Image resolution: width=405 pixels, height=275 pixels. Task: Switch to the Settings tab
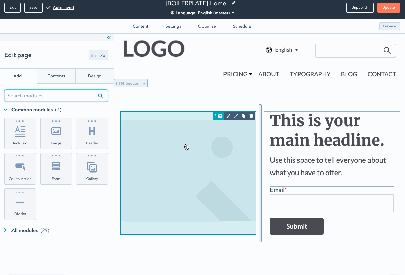point(173,26)
